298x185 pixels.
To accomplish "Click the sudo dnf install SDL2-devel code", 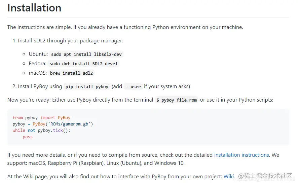I will coord(84,64).
